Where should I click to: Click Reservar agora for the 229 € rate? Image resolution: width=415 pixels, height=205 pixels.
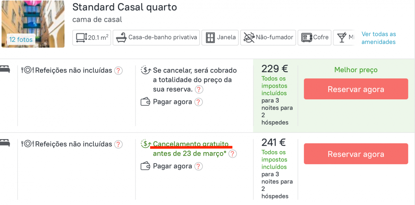point(356,89)
